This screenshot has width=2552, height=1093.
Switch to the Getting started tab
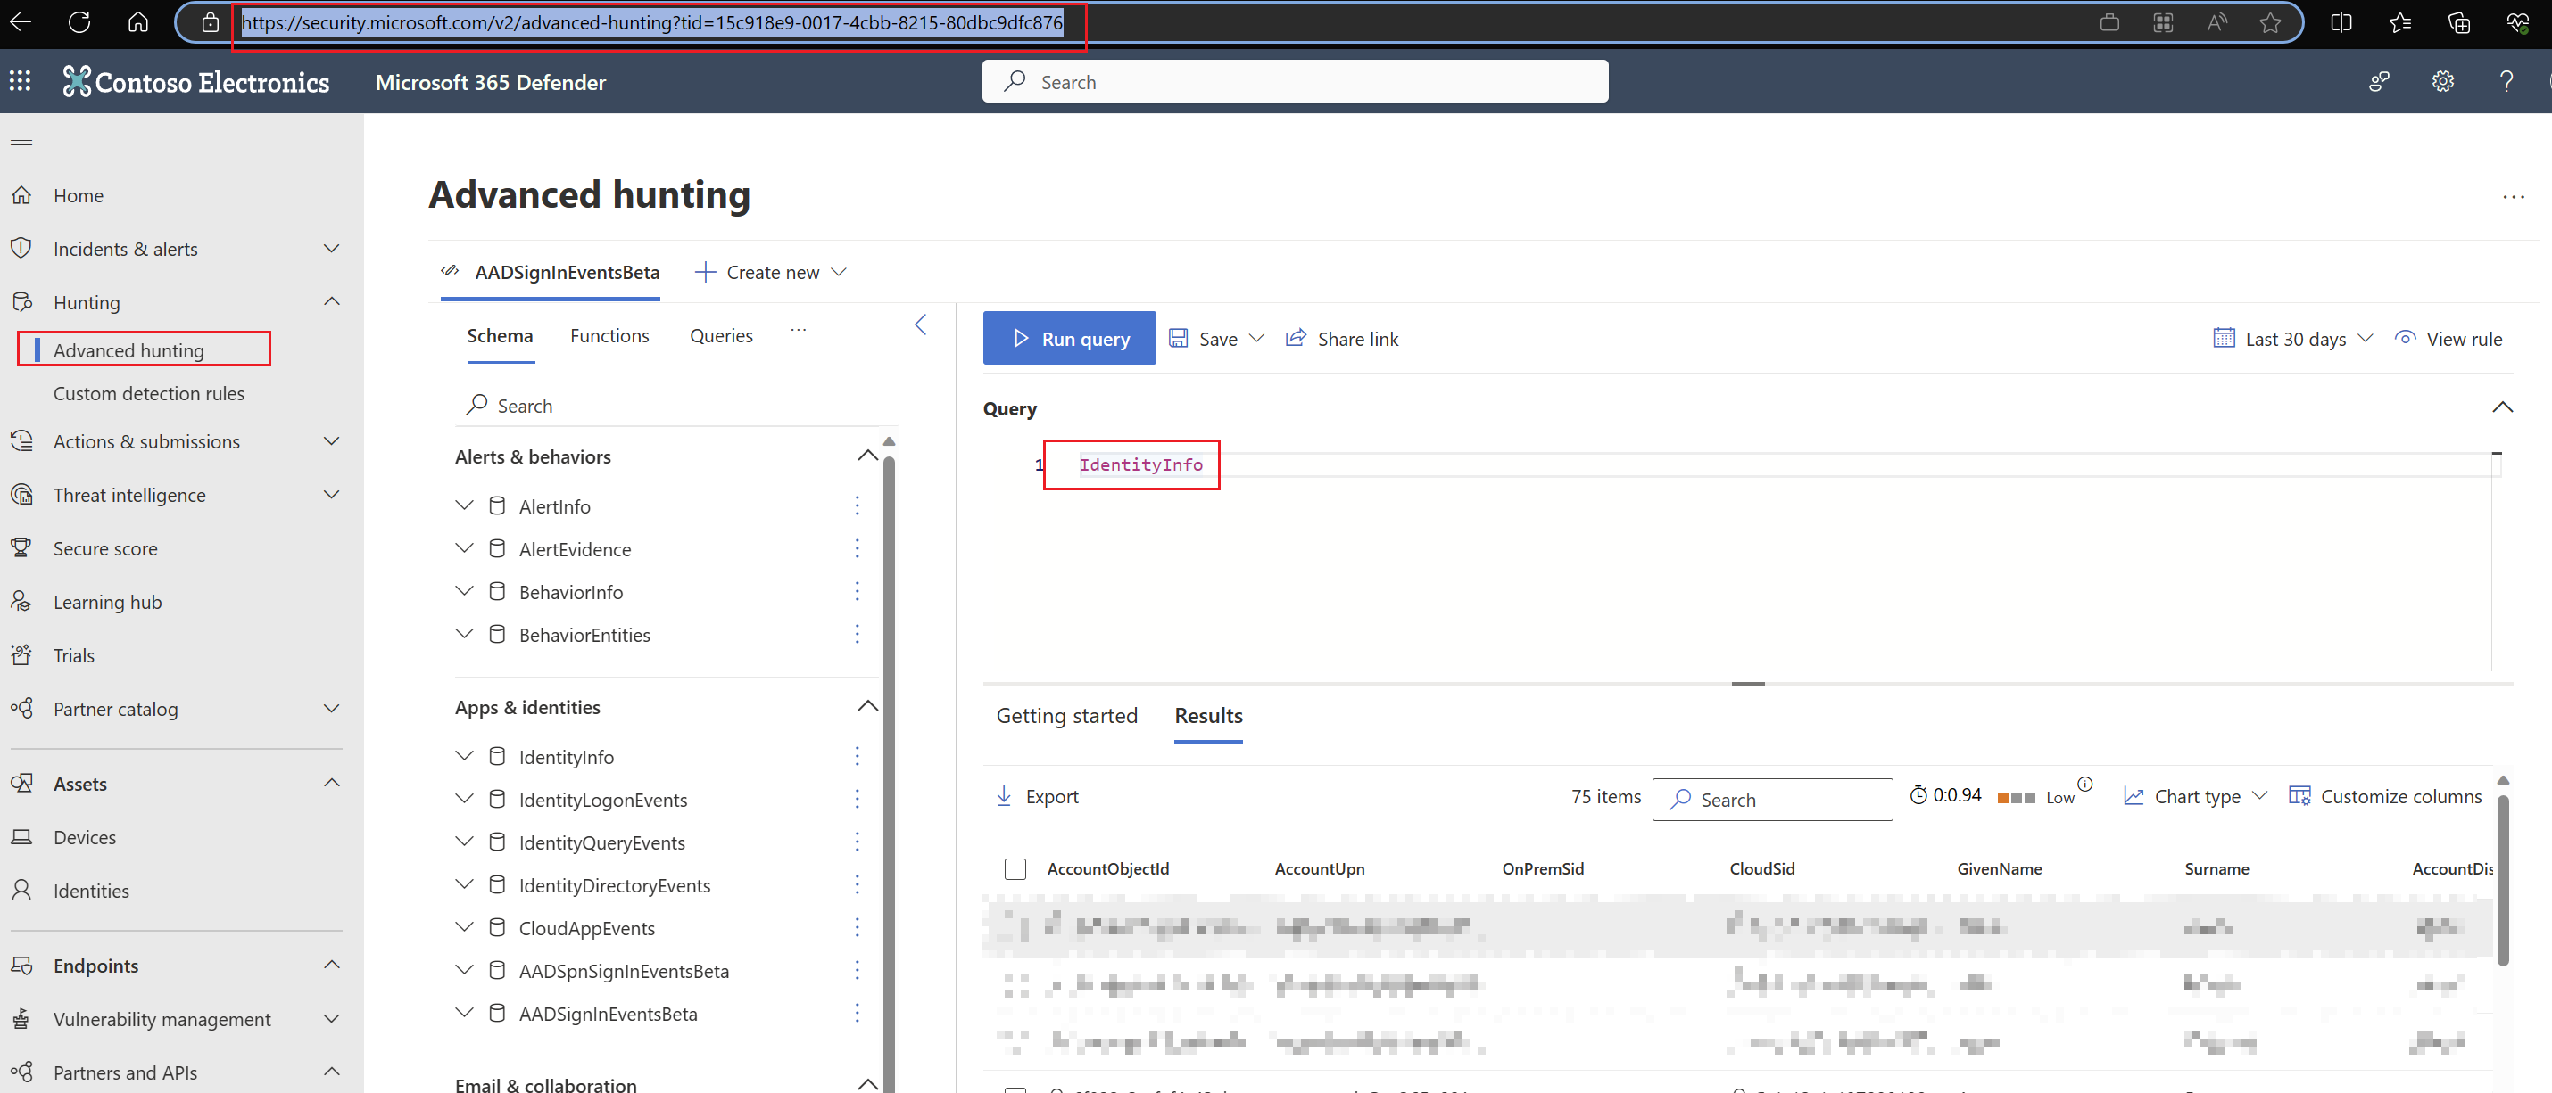[1066, 716]
